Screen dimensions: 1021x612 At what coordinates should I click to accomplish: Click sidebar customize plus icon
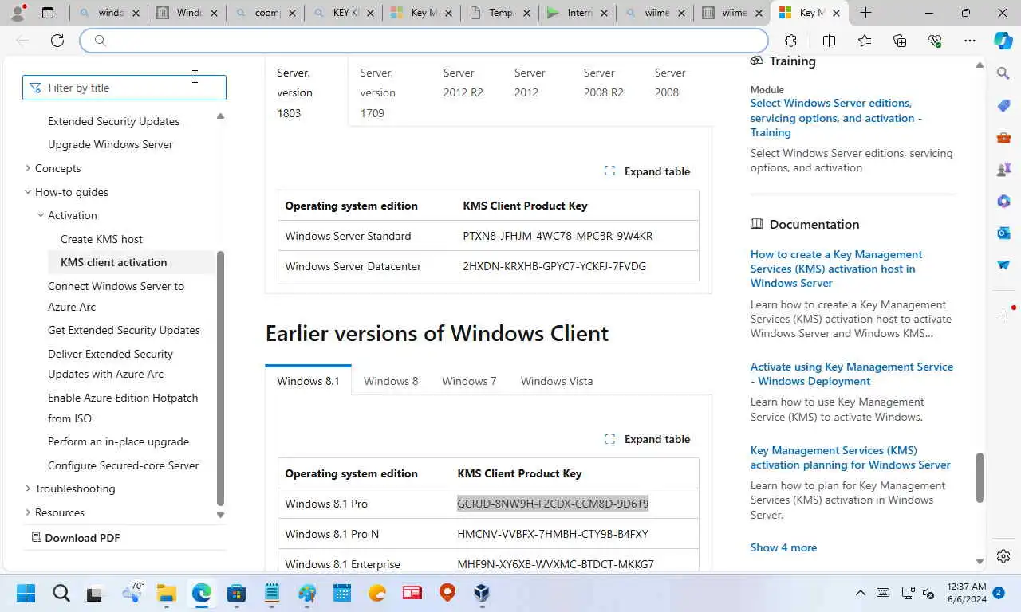(x=1003, y=316)
